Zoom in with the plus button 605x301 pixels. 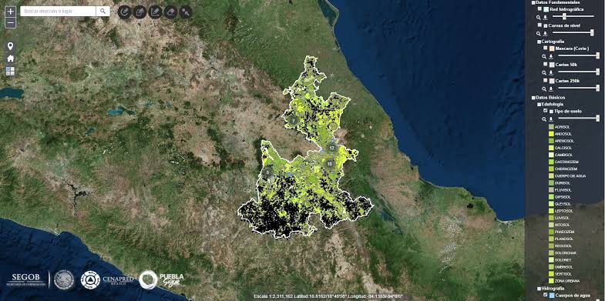11,12
